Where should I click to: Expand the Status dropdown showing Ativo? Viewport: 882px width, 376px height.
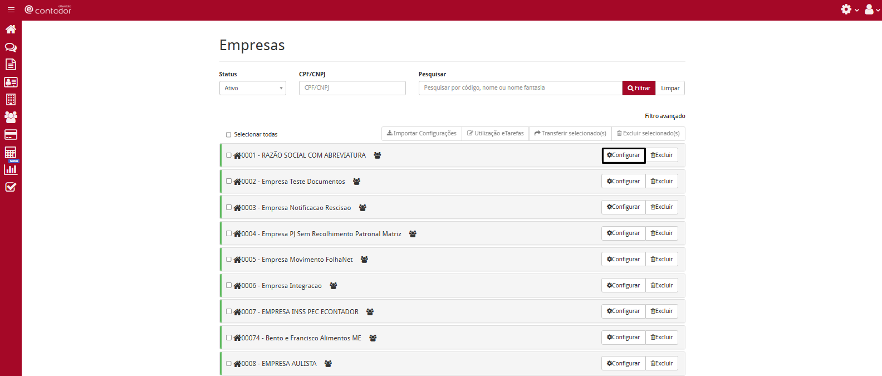click(x=252, y=88)
